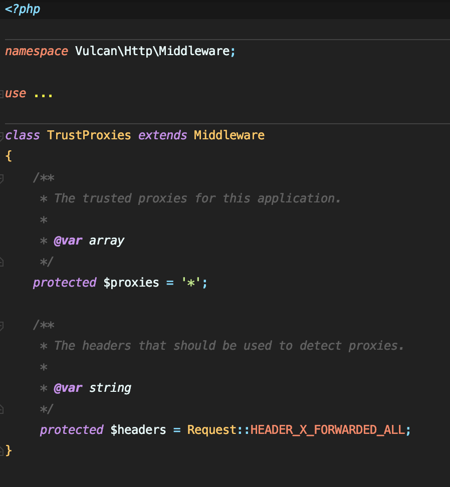
Task: Click fold end marker of proxies docblock
Action: [x=2, y=262]
